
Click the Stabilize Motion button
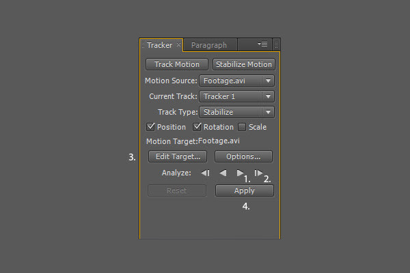coord(244,64)
